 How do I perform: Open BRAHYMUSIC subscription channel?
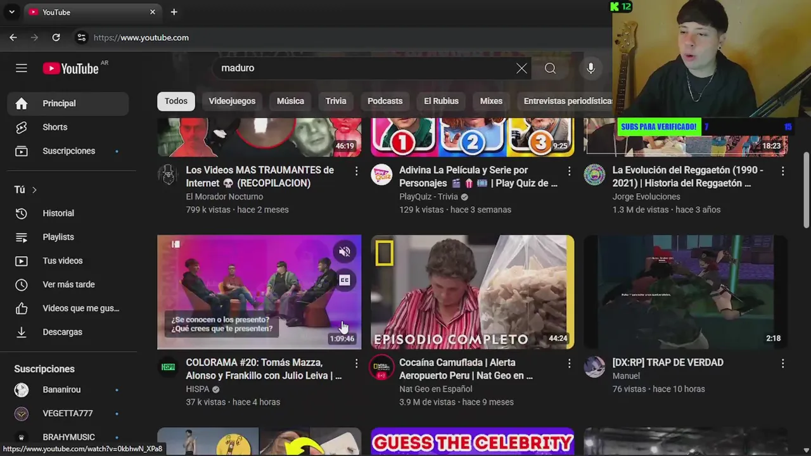point(68,437)
